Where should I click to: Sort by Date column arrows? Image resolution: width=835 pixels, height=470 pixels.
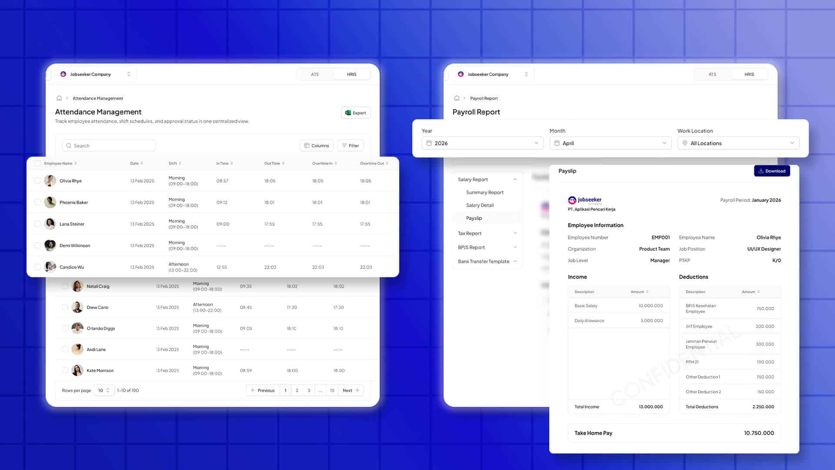pos(142,164)
